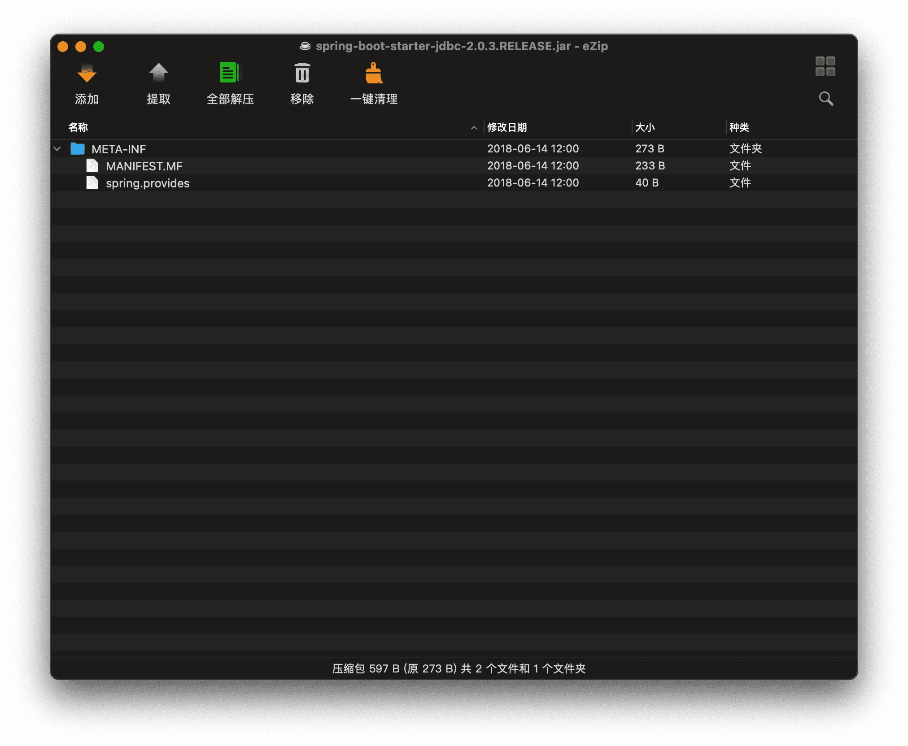Toggle sort order arrow in name column
The image size is (908, 746).
[474, 128]
